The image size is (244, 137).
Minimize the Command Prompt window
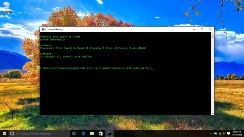pyautogui.click(x=194, y=29)
